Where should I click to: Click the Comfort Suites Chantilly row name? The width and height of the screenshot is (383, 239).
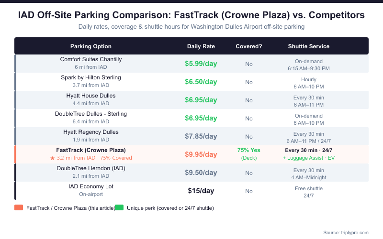pyautogui.click(x=91, y=59)
